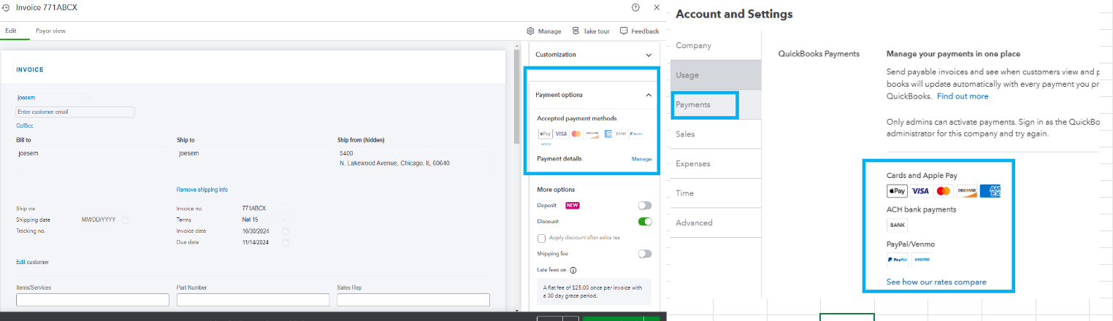Image resolution: width=1113 pixels, height=321 pixels.
Task: Click the Visa icon in Payment options
Action: click(x=561, y=134)
